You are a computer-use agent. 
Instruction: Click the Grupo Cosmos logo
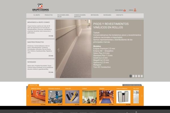pyautogui.click(x=41, y=8)
